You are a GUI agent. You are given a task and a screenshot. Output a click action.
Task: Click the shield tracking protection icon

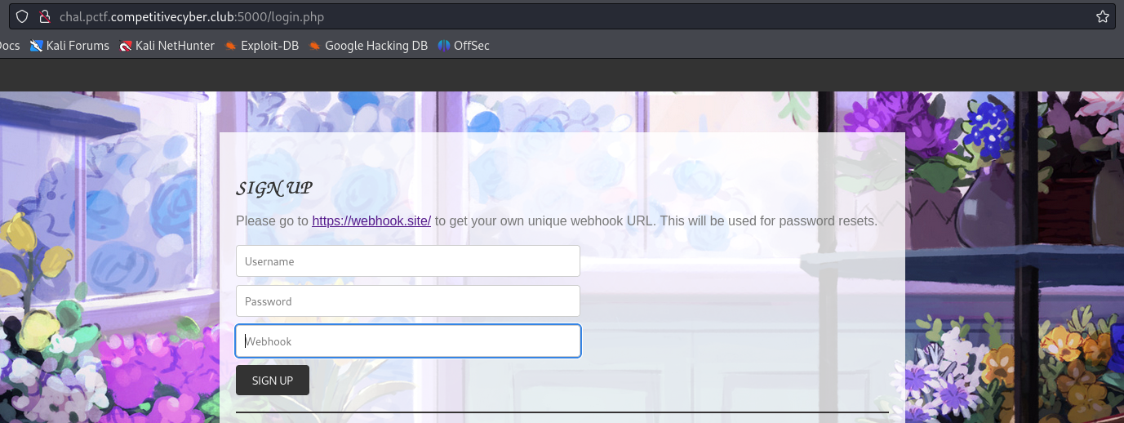coord(22,16)
